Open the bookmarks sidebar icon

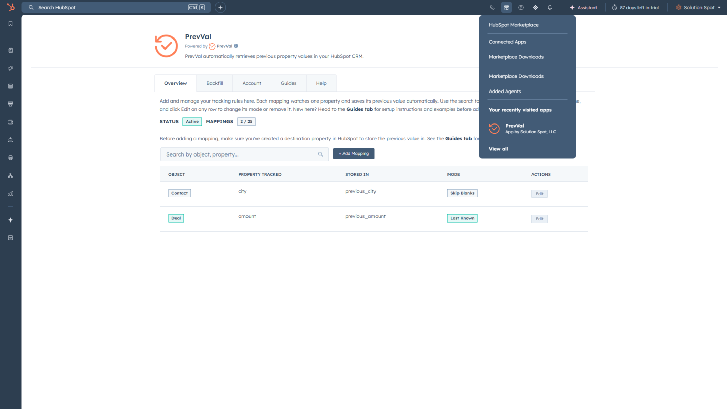coord(10,24)
